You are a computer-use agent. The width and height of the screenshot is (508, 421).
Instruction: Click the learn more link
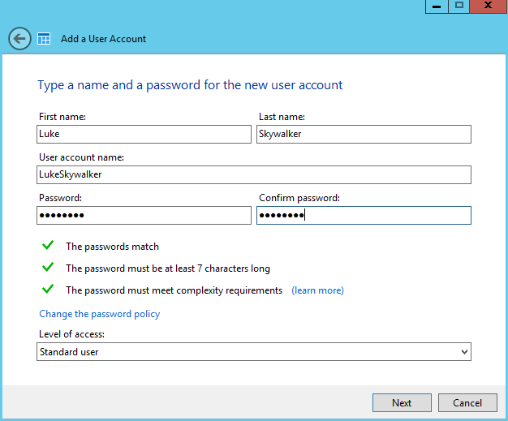coord(317,290)
